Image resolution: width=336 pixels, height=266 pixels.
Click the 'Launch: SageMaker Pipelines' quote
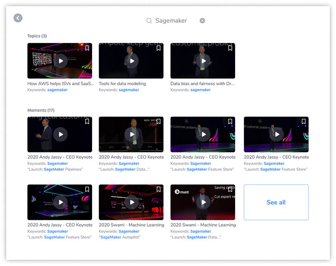click(x=55, y=169)
